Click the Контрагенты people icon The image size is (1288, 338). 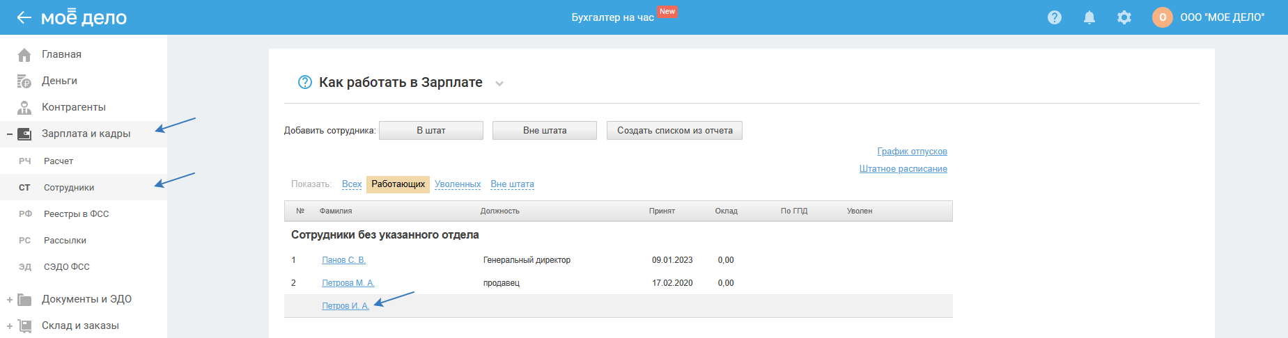(24, 108)
